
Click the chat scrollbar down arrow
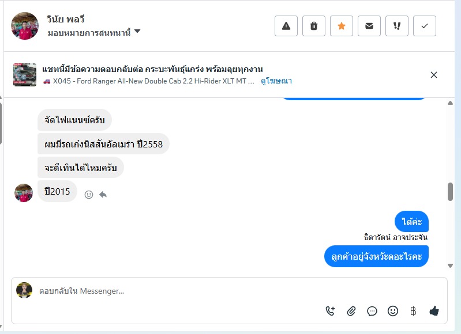point(451,265)
